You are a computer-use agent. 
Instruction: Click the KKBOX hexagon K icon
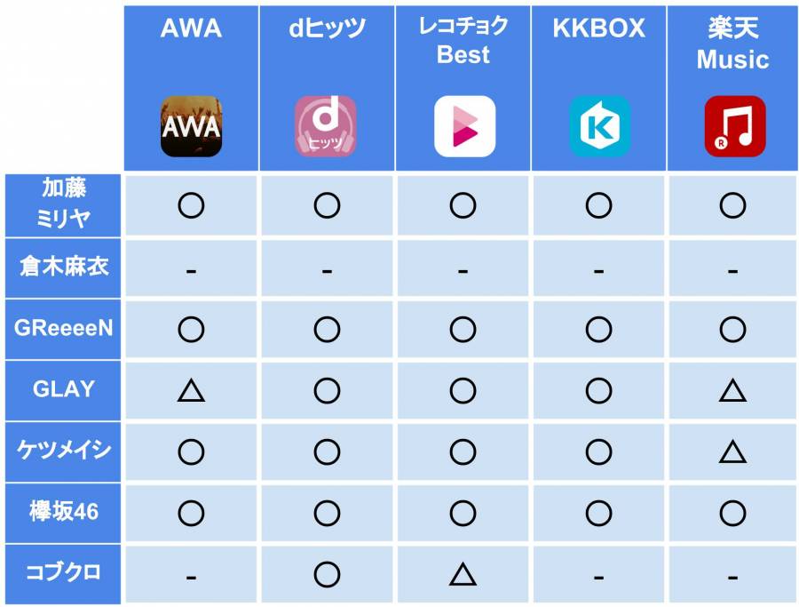point(600,126)
